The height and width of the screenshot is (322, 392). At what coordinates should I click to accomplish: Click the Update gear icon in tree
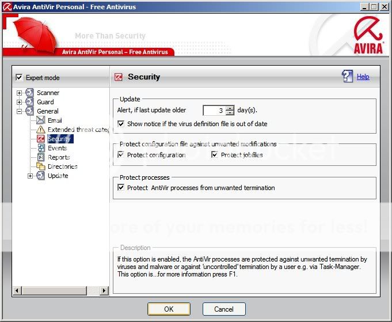[x=40, y=176]
